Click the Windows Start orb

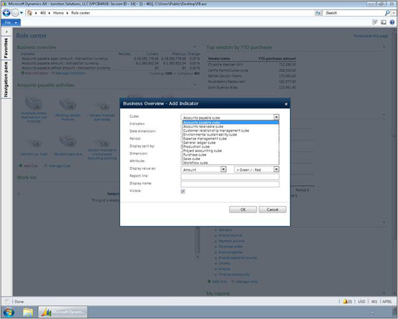coord(9,311)
